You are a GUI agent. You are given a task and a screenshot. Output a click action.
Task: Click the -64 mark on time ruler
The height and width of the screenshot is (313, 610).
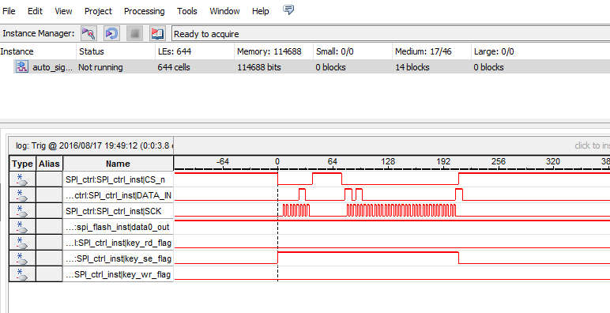coord(223,161)
